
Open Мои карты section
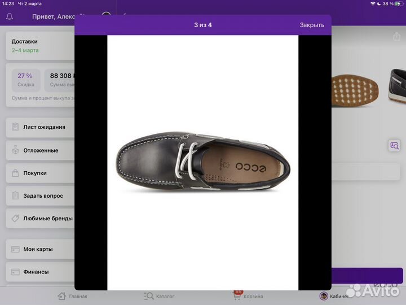click(x=41, y=249)
